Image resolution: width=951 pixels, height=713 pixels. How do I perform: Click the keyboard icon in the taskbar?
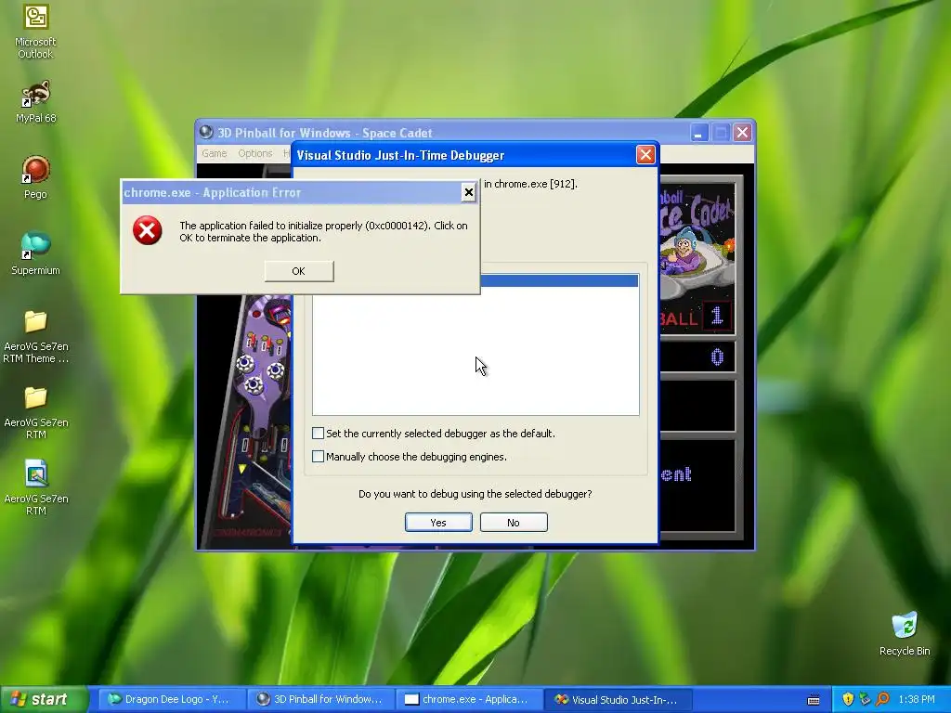click(814, 700)
